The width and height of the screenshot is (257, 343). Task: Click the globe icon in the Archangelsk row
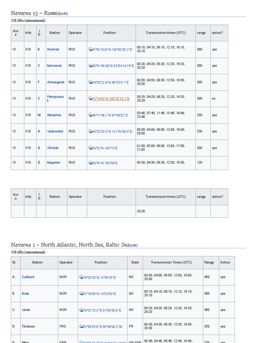pos(90,82)
